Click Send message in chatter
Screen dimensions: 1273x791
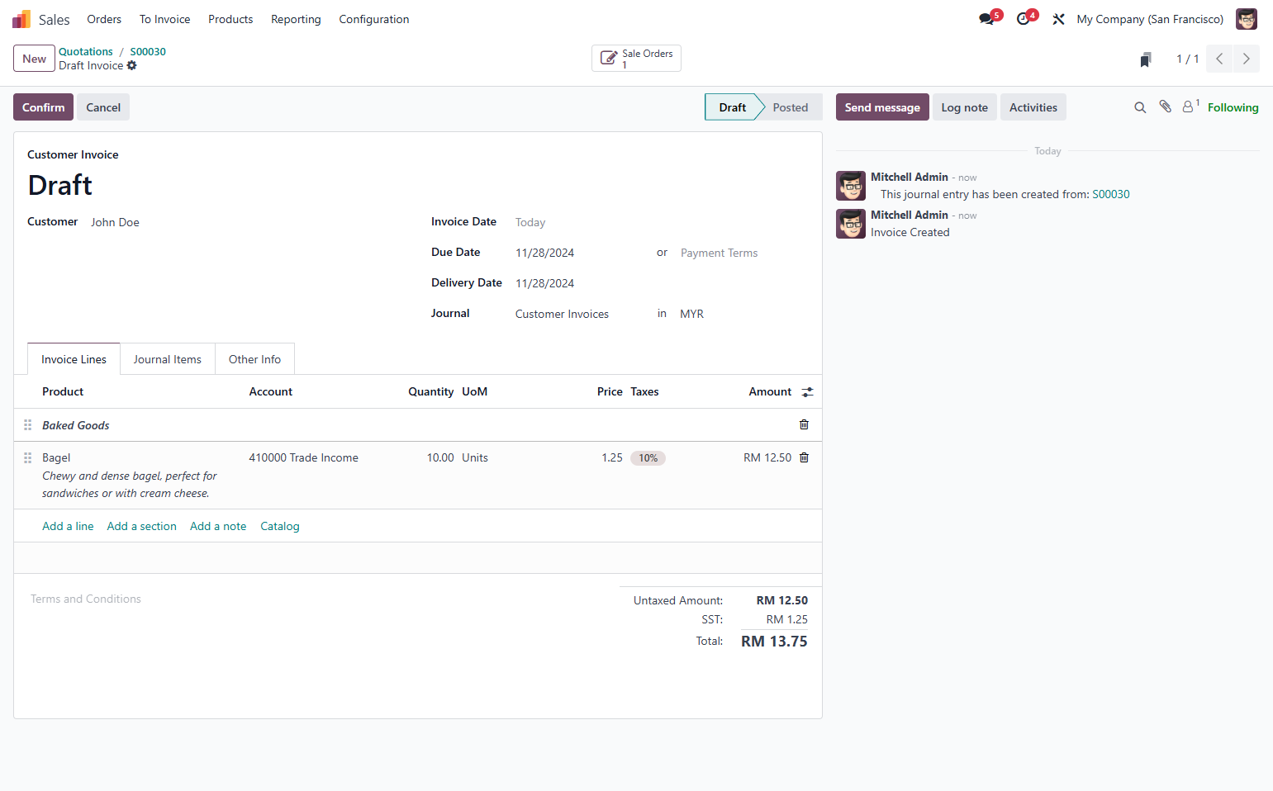[882, 107]
